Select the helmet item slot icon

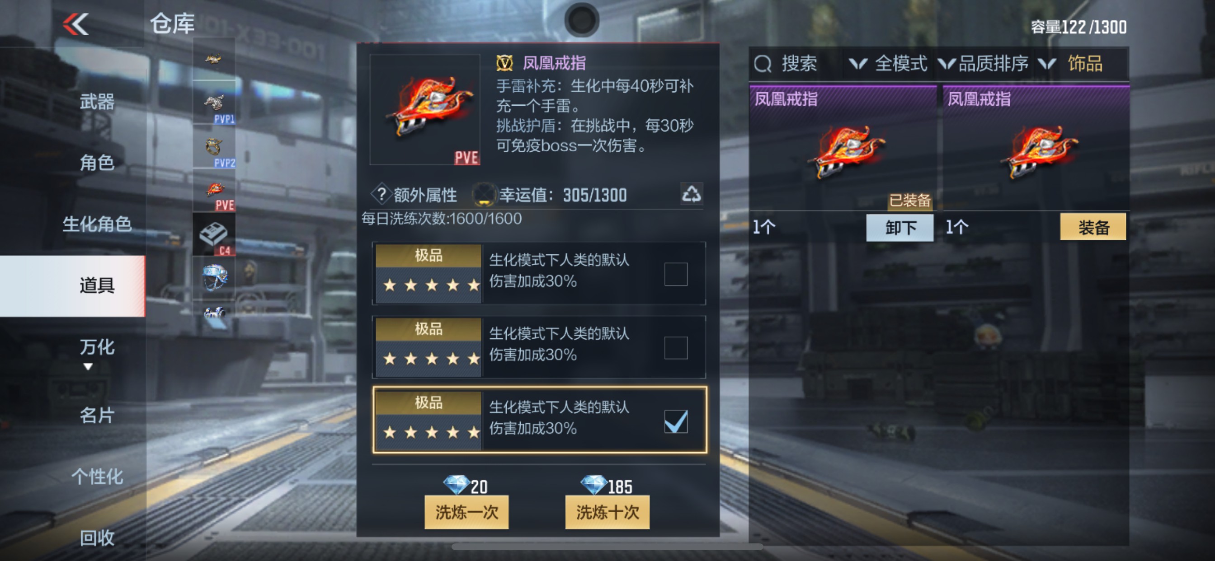214,278
